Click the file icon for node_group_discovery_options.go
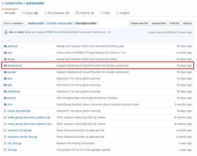Viewport: 197px width, 156px height. point(5,117)
